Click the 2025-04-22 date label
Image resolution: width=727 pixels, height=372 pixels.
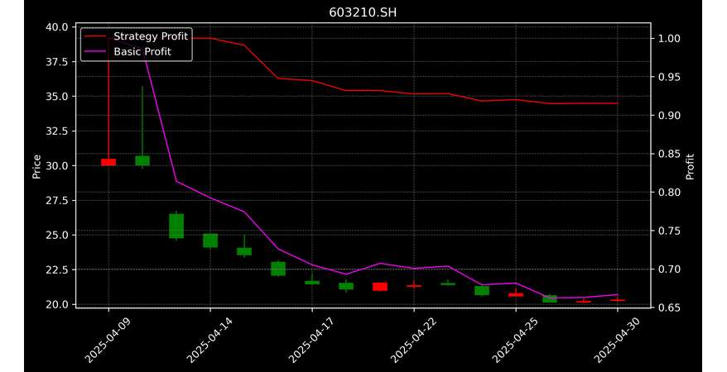[413, 340]
